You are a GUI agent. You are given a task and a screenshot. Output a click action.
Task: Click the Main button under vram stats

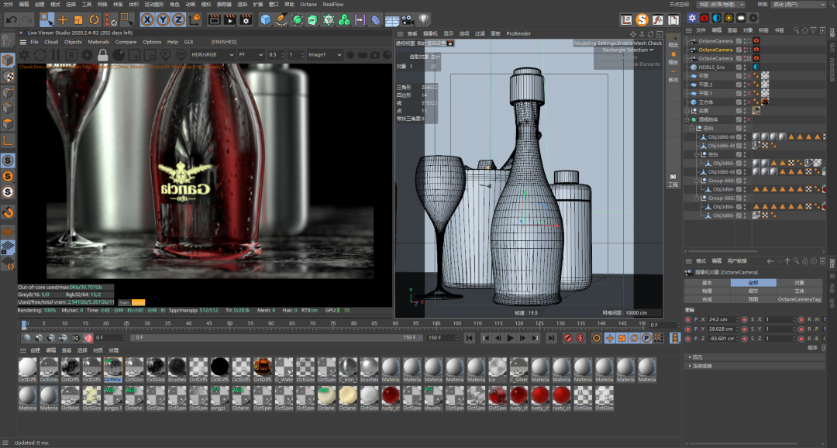click(124, 302)
